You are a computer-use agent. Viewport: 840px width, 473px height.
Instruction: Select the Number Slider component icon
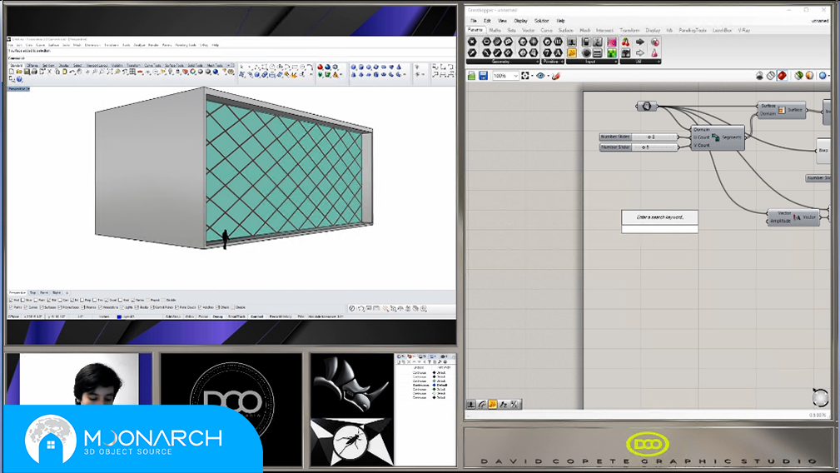coord(572,42)
